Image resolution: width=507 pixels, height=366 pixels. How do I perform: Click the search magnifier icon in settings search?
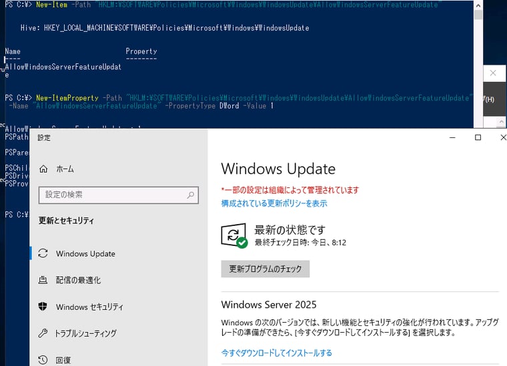point(191,195)
